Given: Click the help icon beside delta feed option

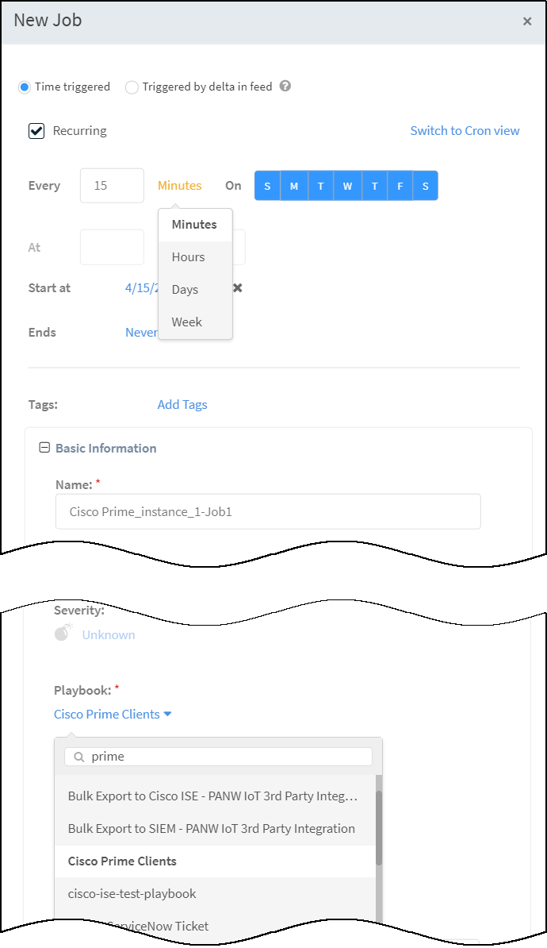Looking at the screenshot, I should 285,87.
